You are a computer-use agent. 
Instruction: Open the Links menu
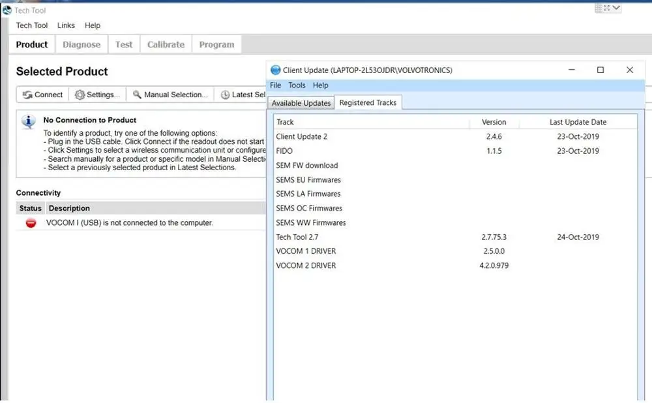[66, 25]
